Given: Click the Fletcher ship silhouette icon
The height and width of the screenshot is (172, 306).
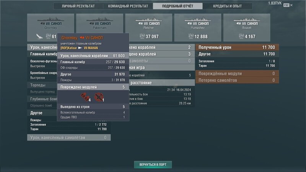Looking at the screenshot, I should pos(149,19).
